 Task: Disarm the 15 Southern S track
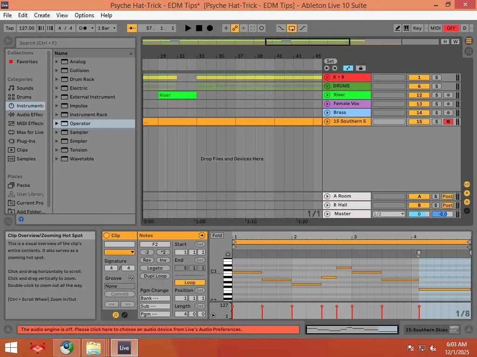(x=448, y=121)
